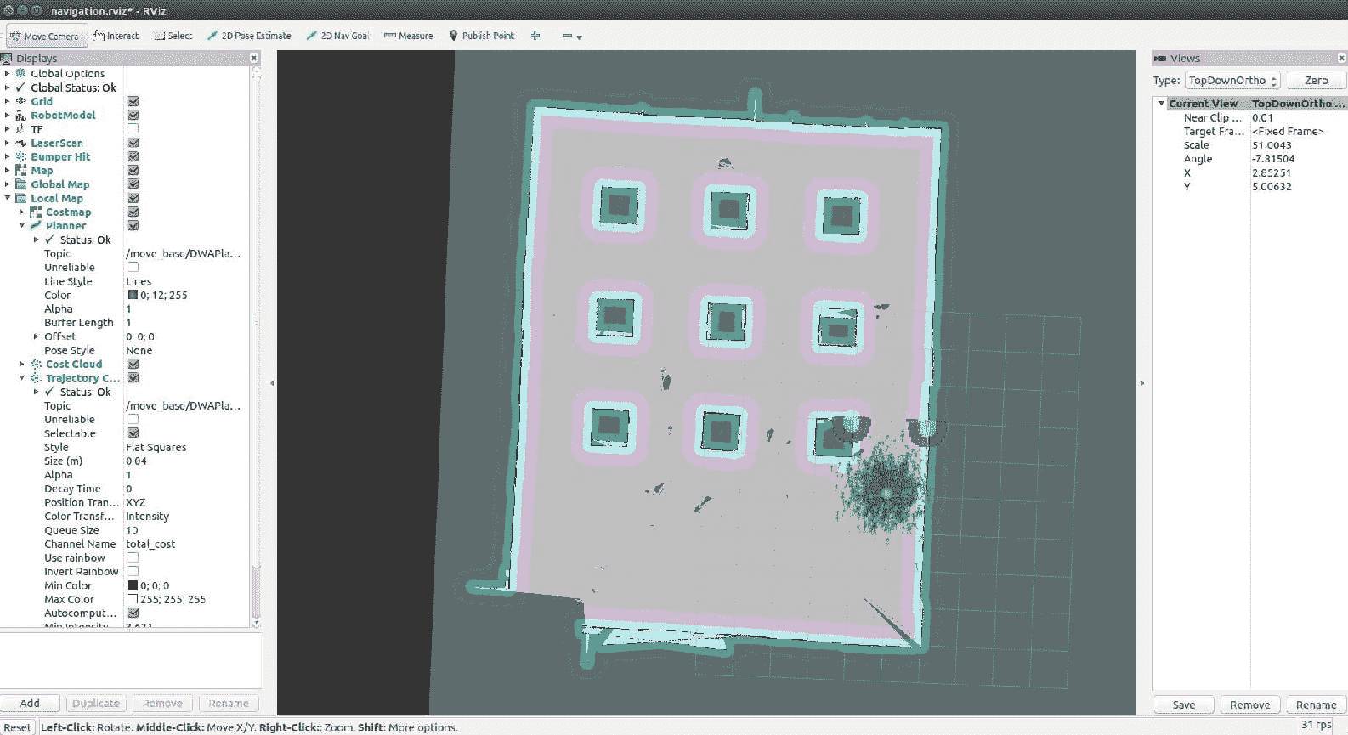Click the add tool plus icon
The height and width of the screenshot is (735, 1348).
535,36
